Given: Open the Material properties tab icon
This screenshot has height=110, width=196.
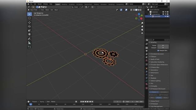Looking at the screenshot, I should tap(147, 84).
